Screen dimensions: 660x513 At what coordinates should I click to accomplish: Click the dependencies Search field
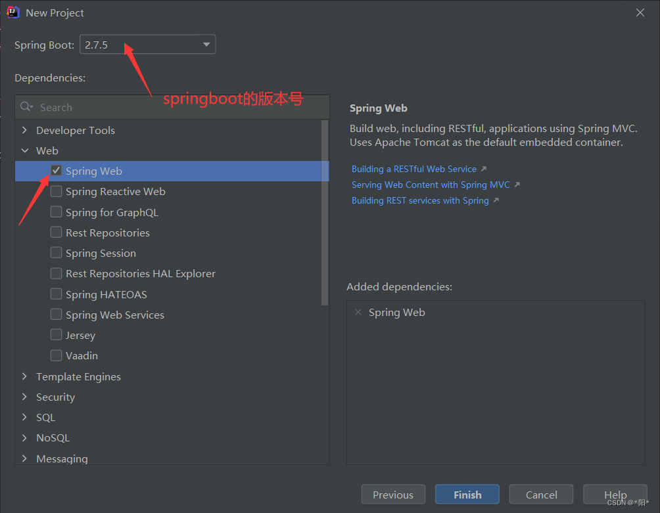(x=172, y=107)
